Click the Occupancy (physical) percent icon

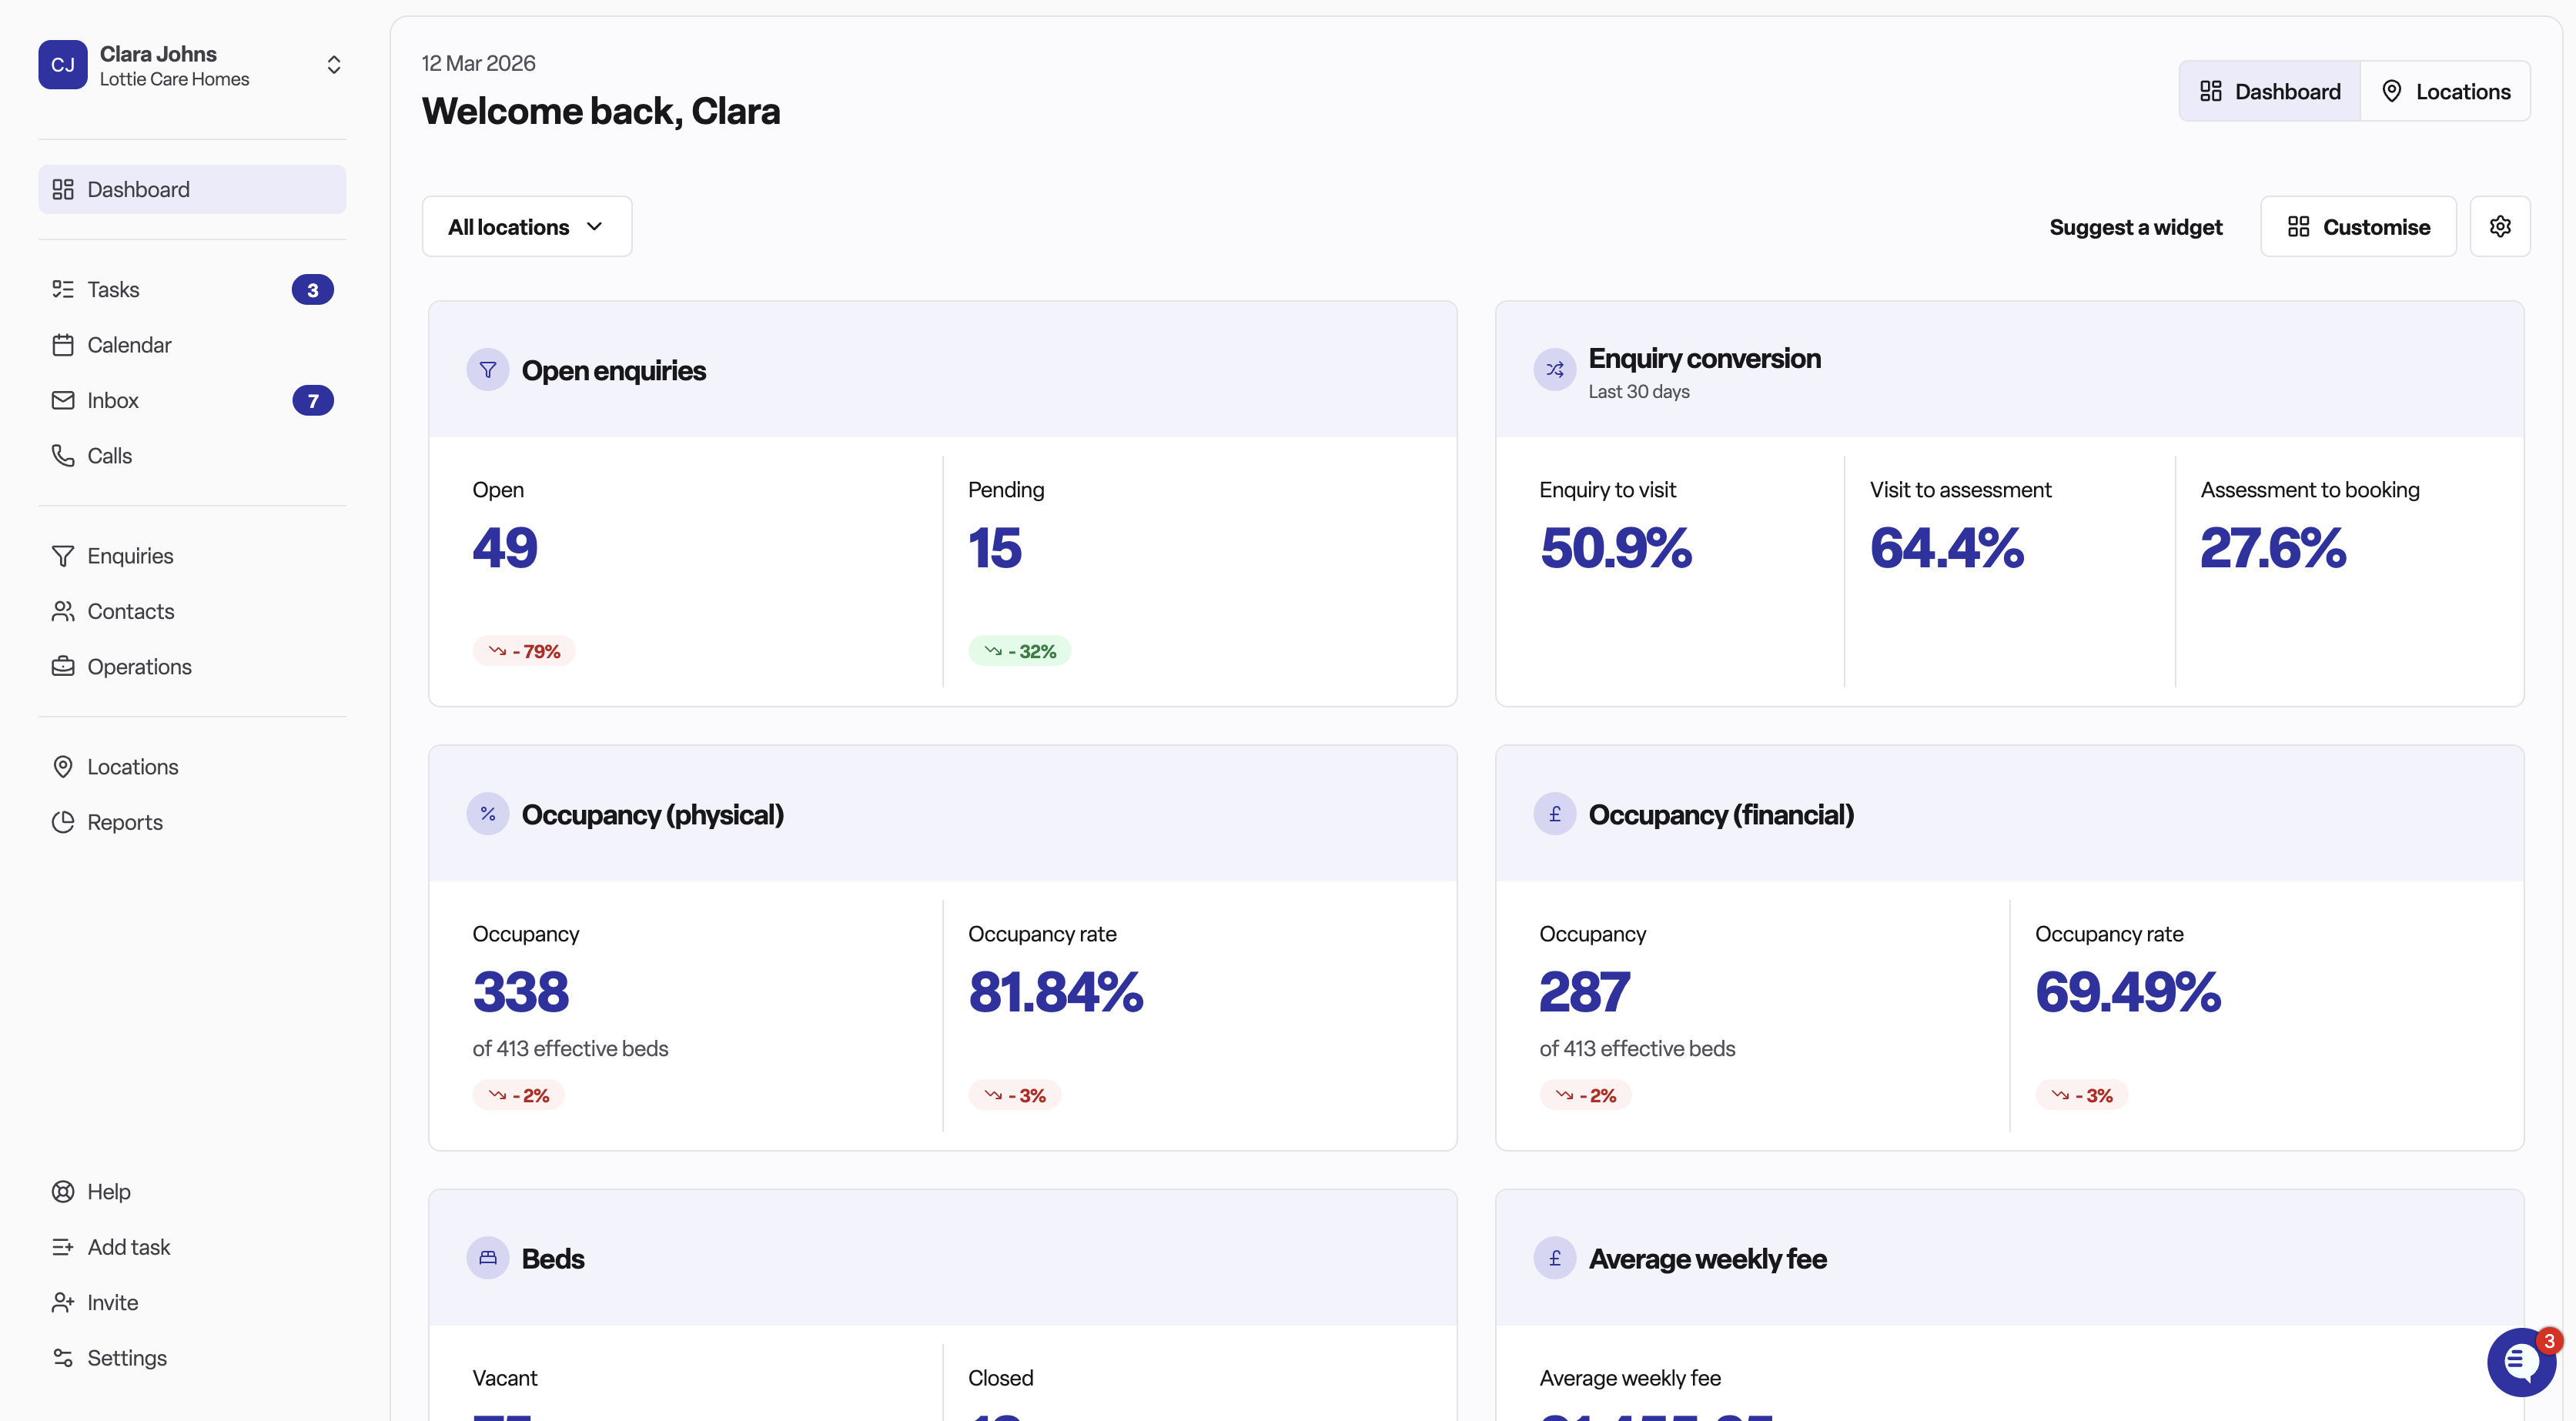pos(488,814)
